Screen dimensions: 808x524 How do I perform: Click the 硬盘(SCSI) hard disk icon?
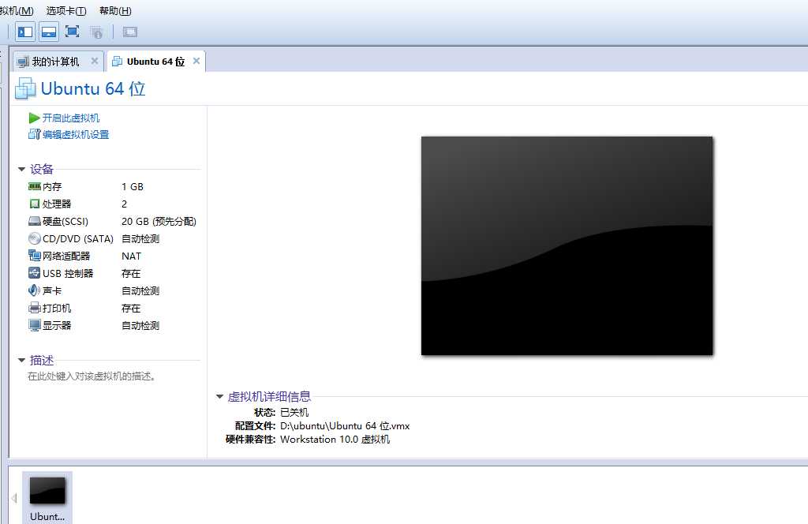point(35,222)
